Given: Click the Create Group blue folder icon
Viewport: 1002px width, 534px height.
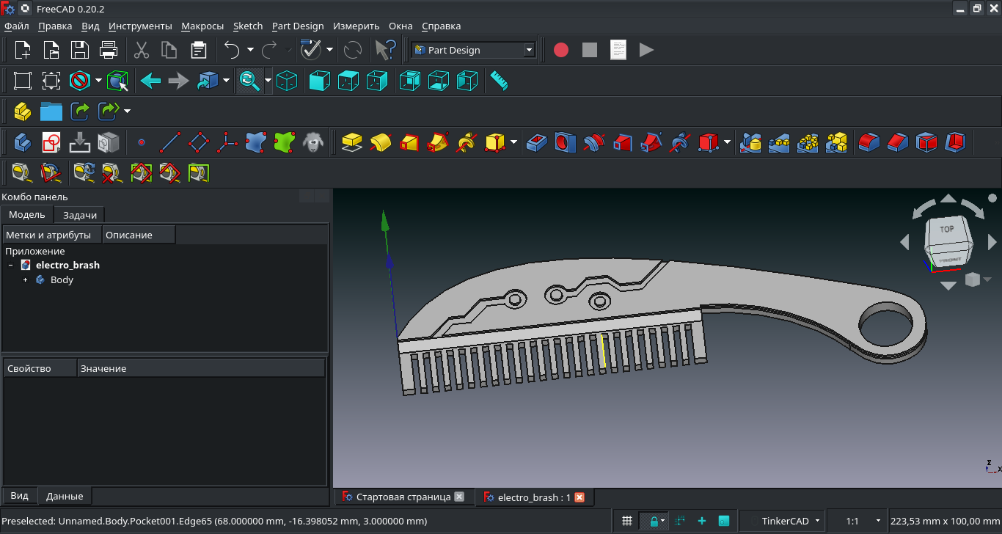Looking at the screenshot, I should (51, 111).
